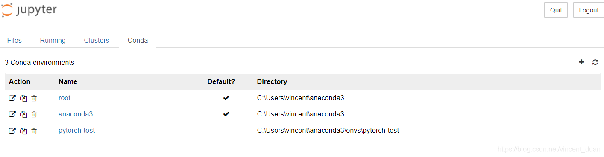Click the Logout button
Screen dimensions: 604x157
tap(589, 10)
